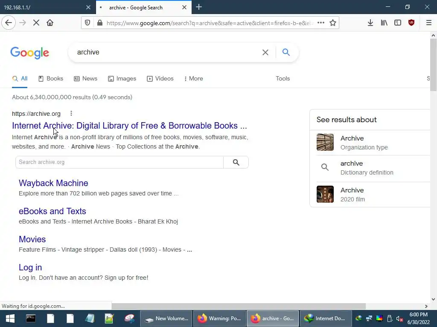Screen dimensions: 437x327
Task: View site security padlock info
Action: [100, 23]
